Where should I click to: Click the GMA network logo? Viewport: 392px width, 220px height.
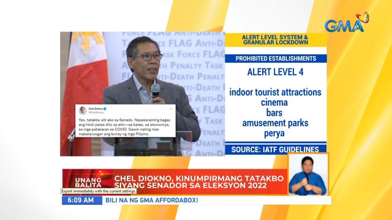point(347,23)
